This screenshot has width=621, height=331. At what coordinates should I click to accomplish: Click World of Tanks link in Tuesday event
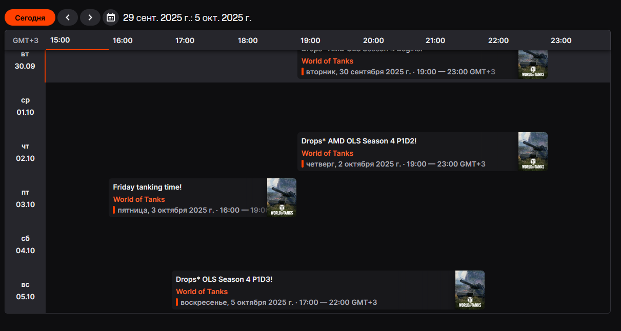click(x=327, y=61)
